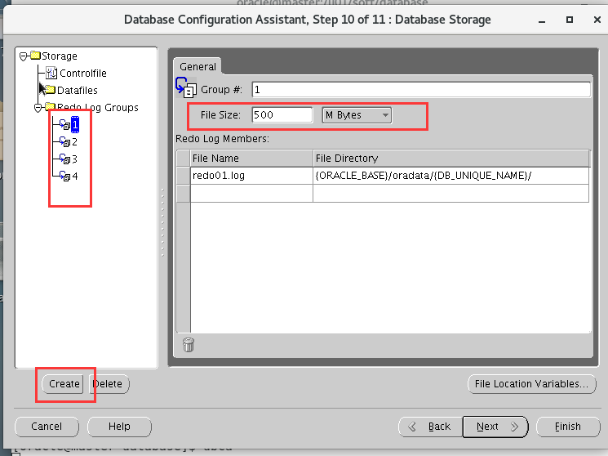Click the File Size input field

point(282,115)
